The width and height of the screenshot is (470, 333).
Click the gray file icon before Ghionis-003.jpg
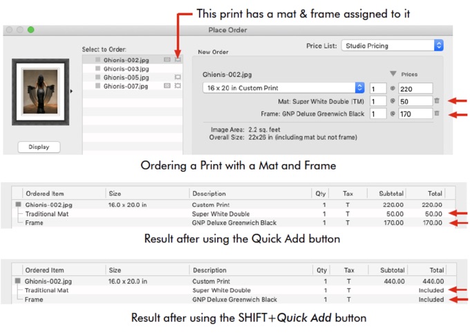[99, 69]
